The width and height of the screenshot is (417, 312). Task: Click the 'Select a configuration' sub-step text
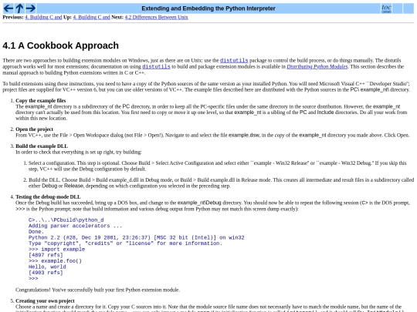tap(217, 166)
